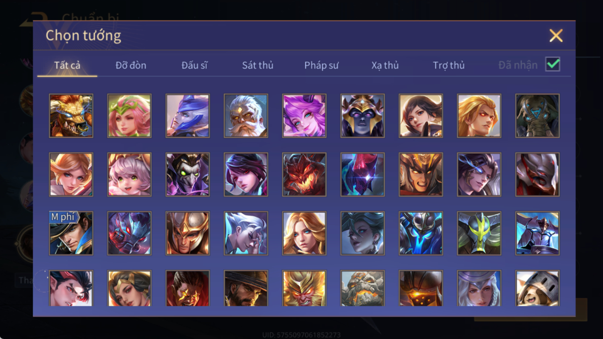Screen dimensions: 603x339
Task: Pick the plague-mask green-eyed hero
Action: (187, 174)
